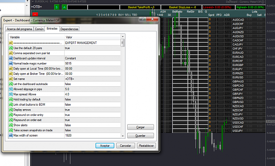Screen dimensions: 275x166
Task: Click the CHFJPY pair label
Action: (x=238, y=48)
